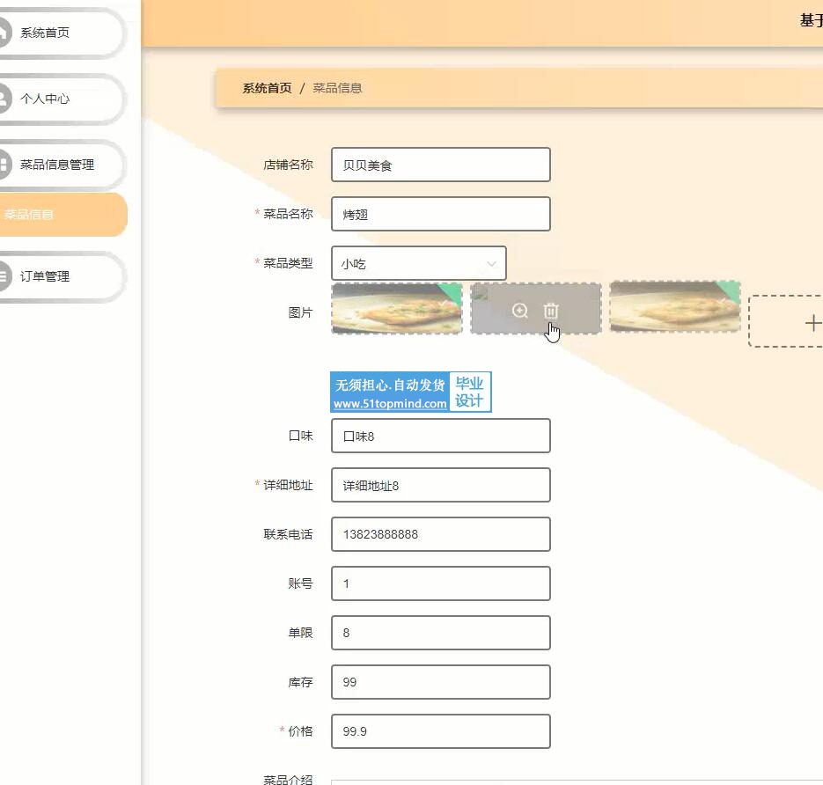Click the 店铺名称 field label
Viewport: 823px width, 785px height.
click(x=288, y=165)
